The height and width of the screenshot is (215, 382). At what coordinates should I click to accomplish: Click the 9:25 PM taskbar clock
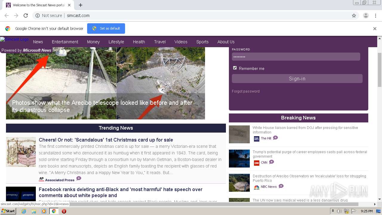pyautogui.click(x=367, y=211)
